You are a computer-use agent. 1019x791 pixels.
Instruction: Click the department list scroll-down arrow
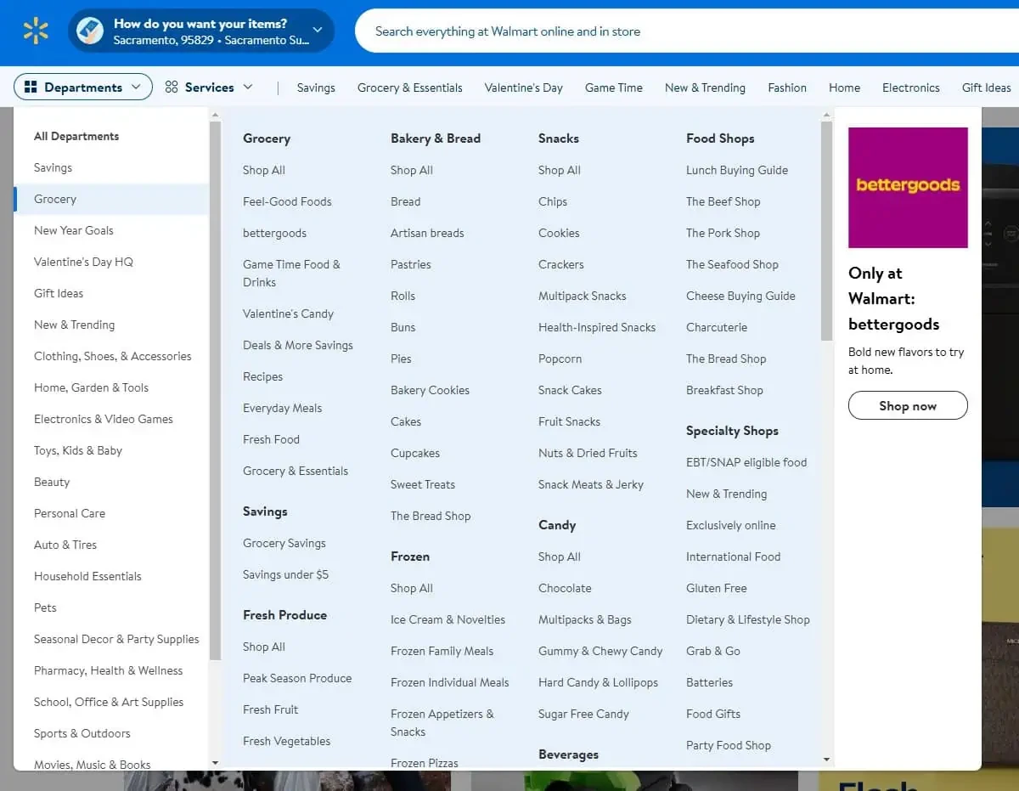coord(215,763)
